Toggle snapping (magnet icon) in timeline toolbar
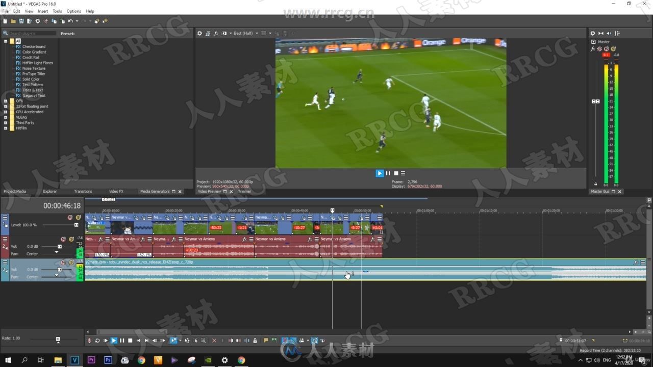The image size is (653, 367). pos(285,340)
